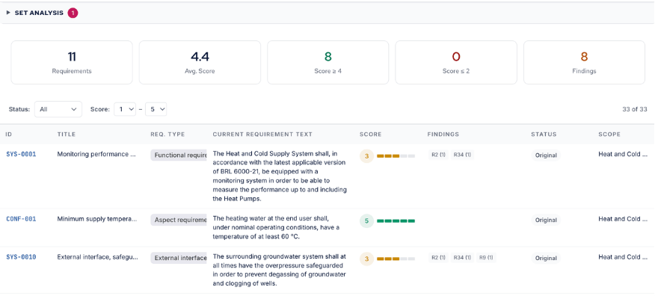Click the Original status badge for CONF-001
Image resolution: width=655 pixels, height=296 pixels.
(x=546, y=220)
